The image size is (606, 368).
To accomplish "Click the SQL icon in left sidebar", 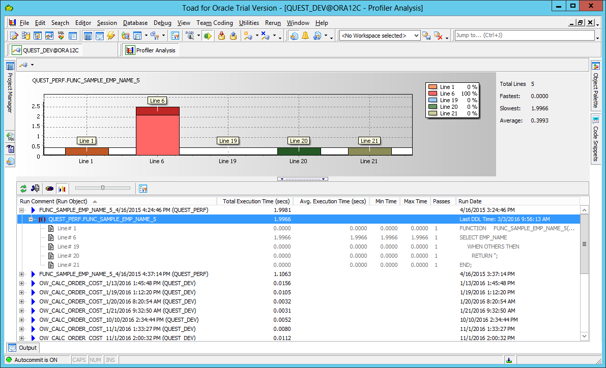I will [x=10, y=137].
